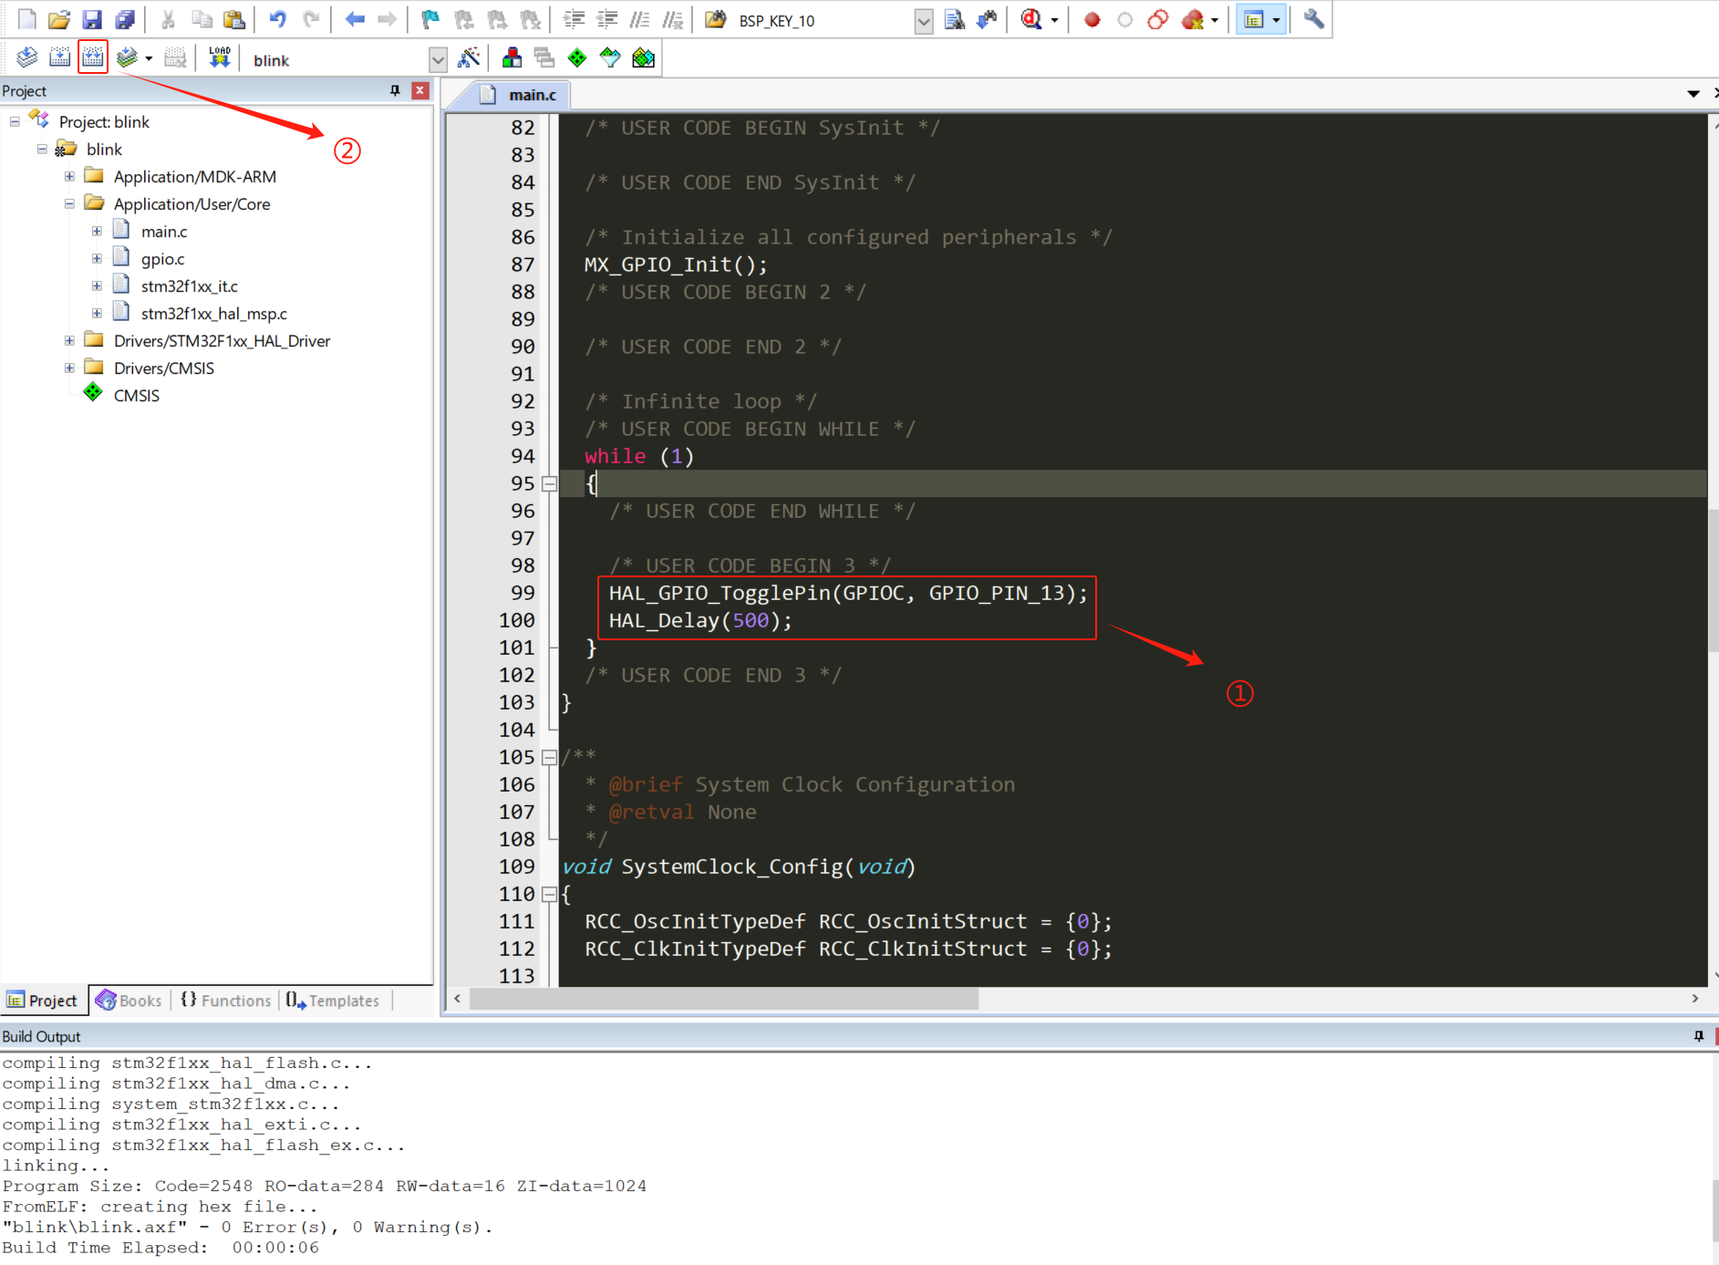Open Select Software Packs icon
This screenshot has height=1265, width=1719.
[x=610, y=57]
